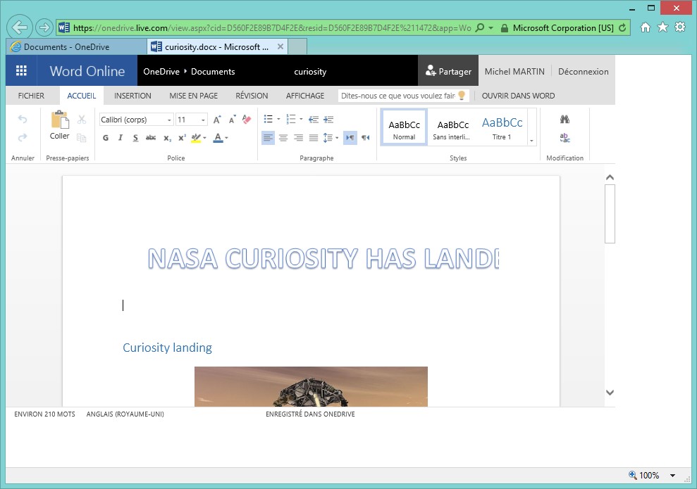Click the increase indent icon
Screen dimensions: 697x489
pos(328,120)
